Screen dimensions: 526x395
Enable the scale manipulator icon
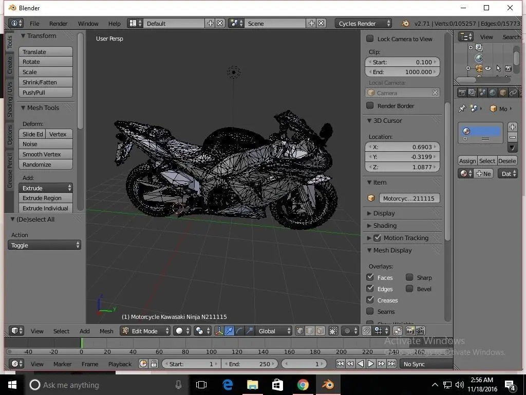[x=249, y=331]
